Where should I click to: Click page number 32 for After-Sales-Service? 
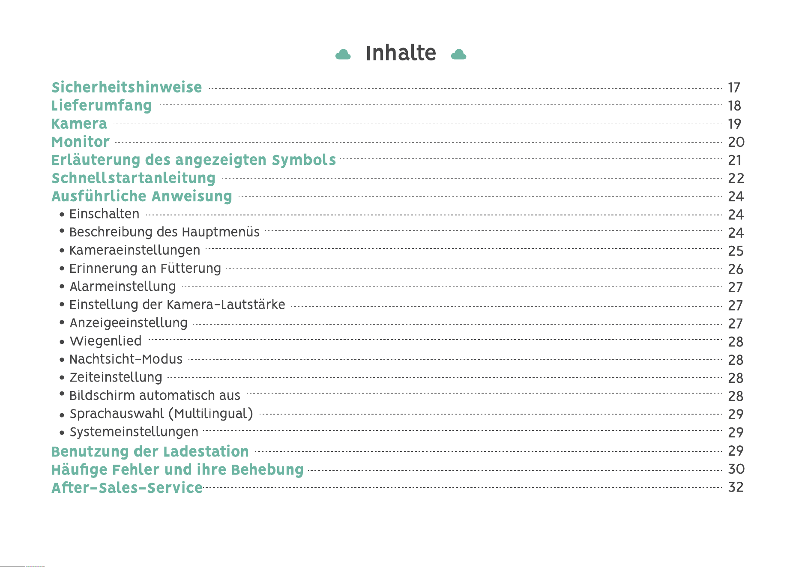(736, 487)
